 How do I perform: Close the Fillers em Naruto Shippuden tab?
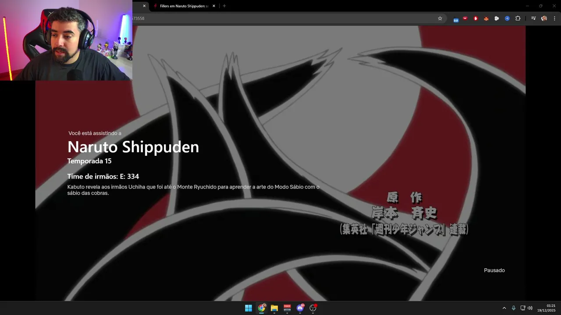point(213,6)
